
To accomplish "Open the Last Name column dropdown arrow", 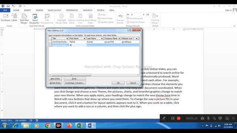I will click(x=102, y=38).
